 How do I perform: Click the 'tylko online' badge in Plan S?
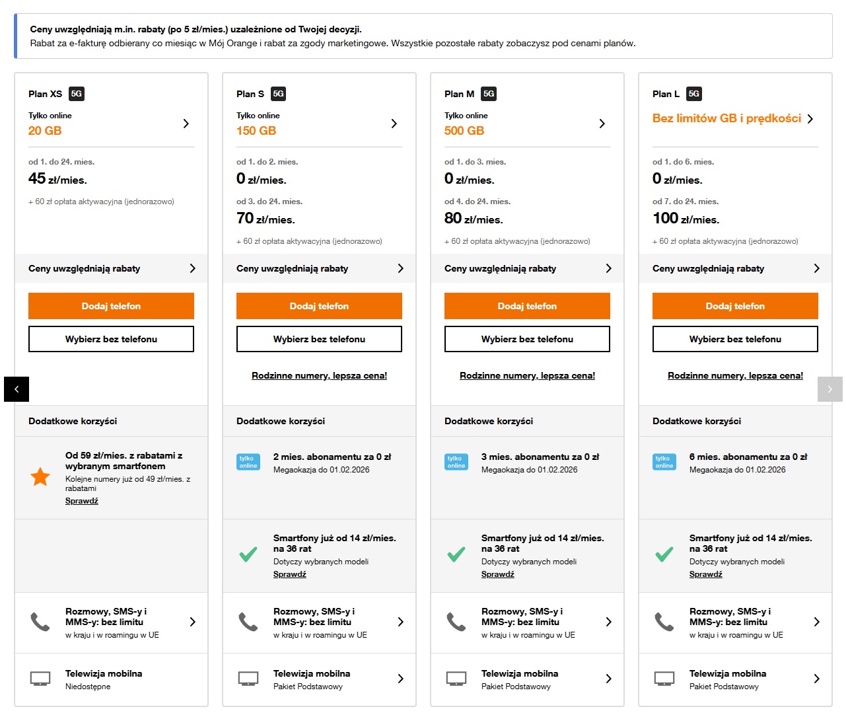click(x=248, y=462)
